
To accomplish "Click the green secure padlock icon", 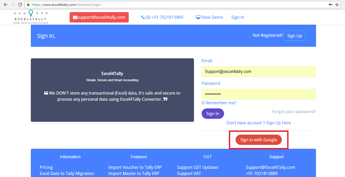I will [x=28, y=5].
